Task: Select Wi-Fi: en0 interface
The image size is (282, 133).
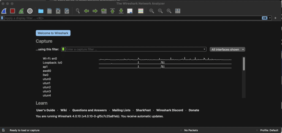Action: tap(50, 58)
